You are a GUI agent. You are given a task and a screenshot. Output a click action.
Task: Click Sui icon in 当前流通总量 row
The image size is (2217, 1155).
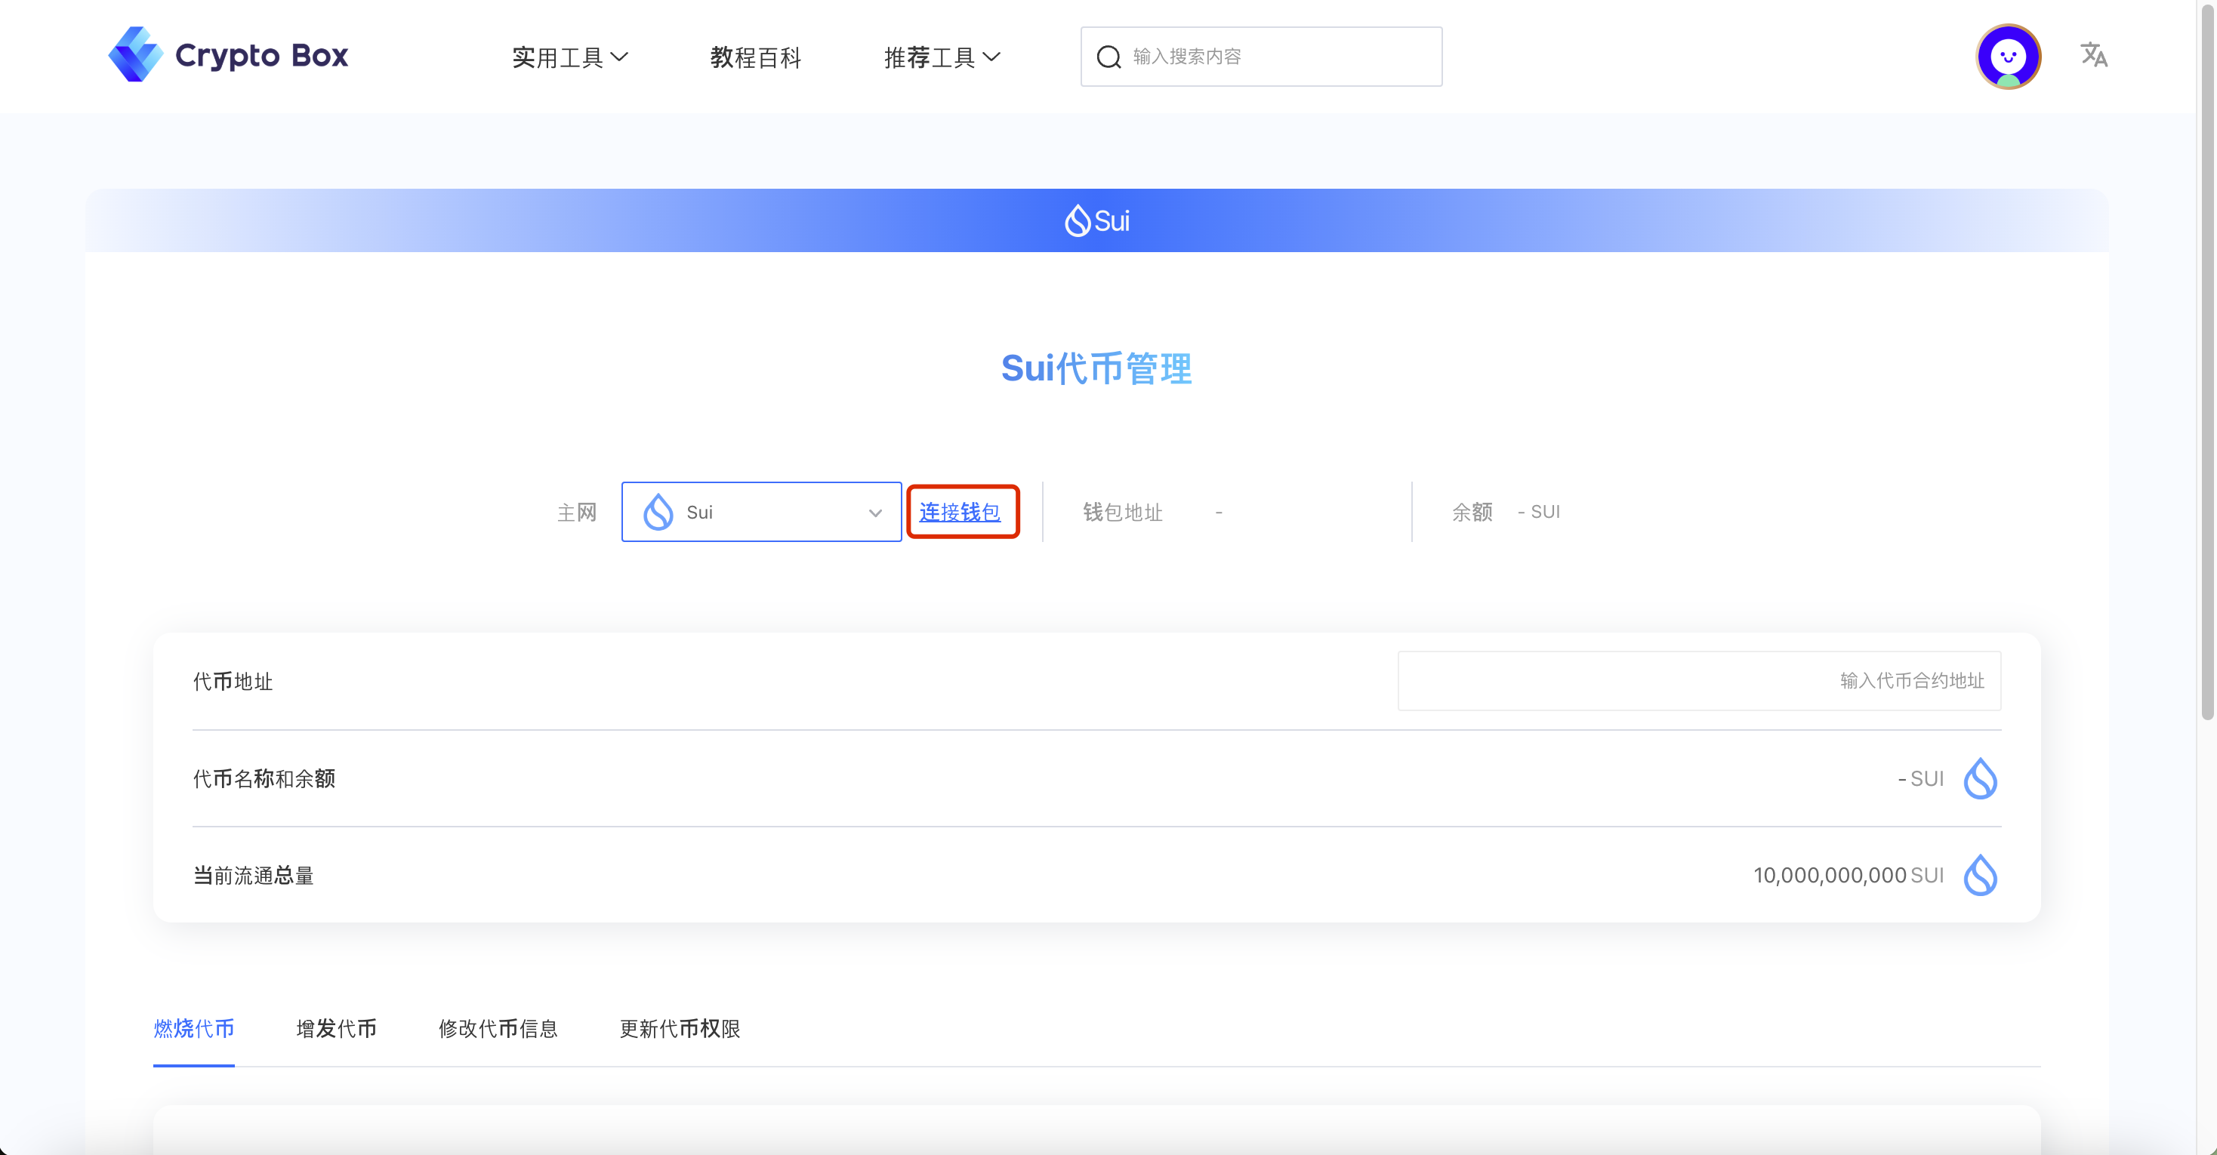click(1979, 875)
